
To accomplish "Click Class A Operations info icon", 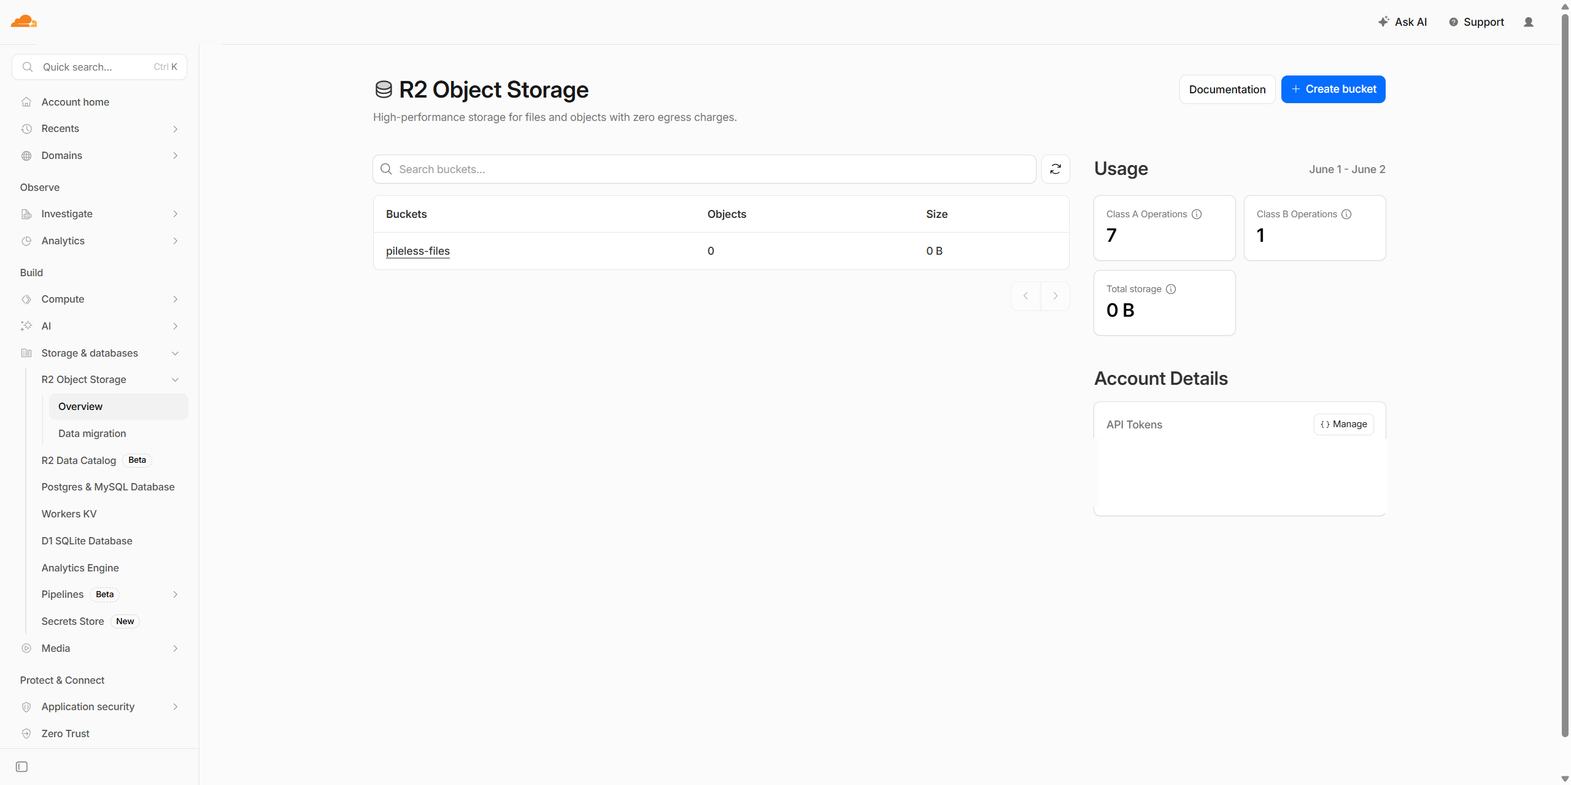I will coord(1197,214).
